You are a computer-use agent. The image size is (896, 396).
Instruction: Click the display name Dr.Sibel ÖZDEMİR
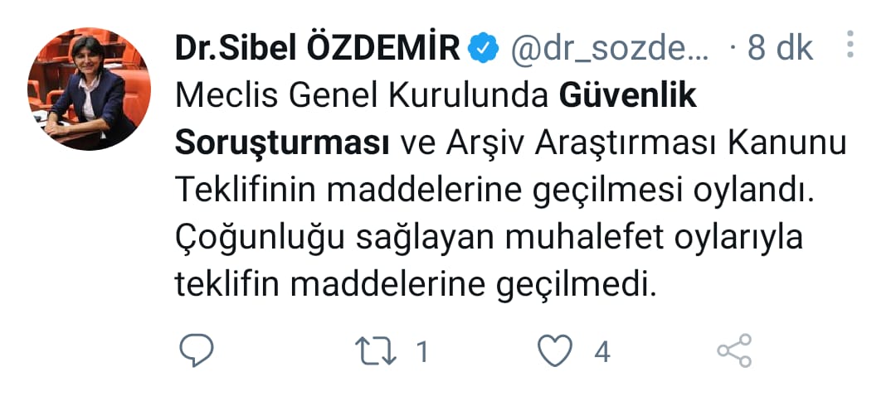(x=317, y=50)
